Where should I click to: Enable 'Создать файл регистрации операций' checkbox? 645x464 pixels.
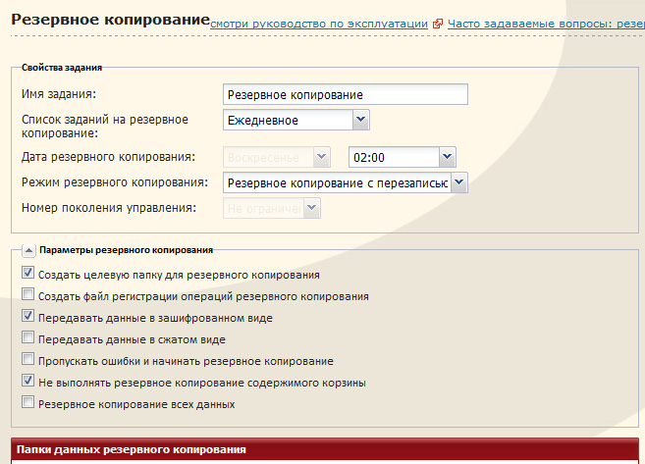pyautogui.click(x=27, y=295)
